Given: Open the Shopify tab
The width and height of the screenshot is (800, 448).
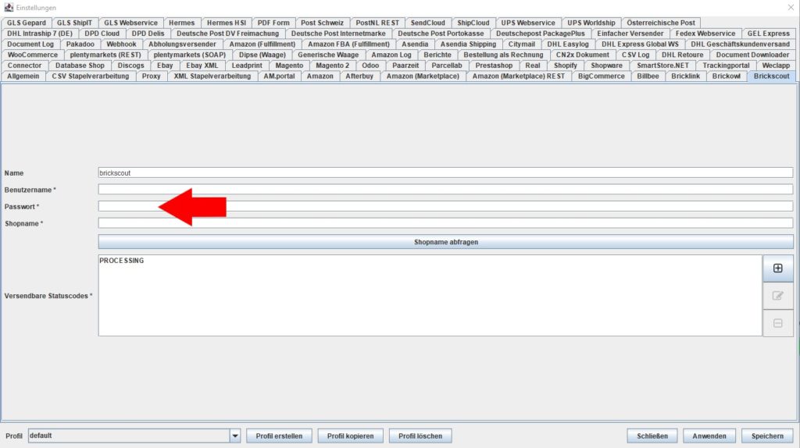Looking at the screenshot, I should pos(566,66).
